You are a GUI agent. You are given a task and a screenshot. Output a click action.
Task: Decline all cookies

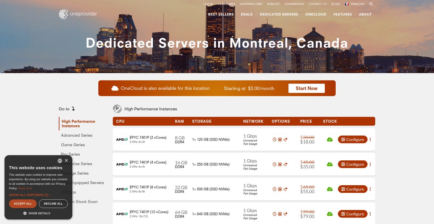(x=53, y=204)
